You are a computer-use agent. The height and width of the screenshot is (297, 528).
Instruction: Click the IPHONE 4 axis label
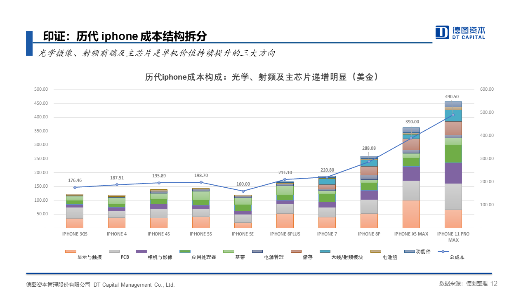pos(117,234)
